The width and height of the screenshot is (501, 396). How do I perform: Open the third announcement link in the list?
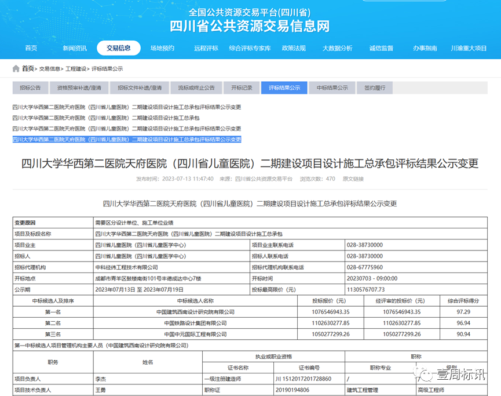(127, 129)
